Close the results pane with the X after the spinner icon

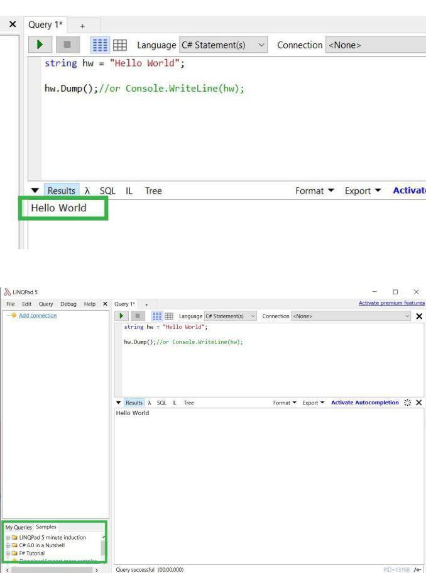419,403
